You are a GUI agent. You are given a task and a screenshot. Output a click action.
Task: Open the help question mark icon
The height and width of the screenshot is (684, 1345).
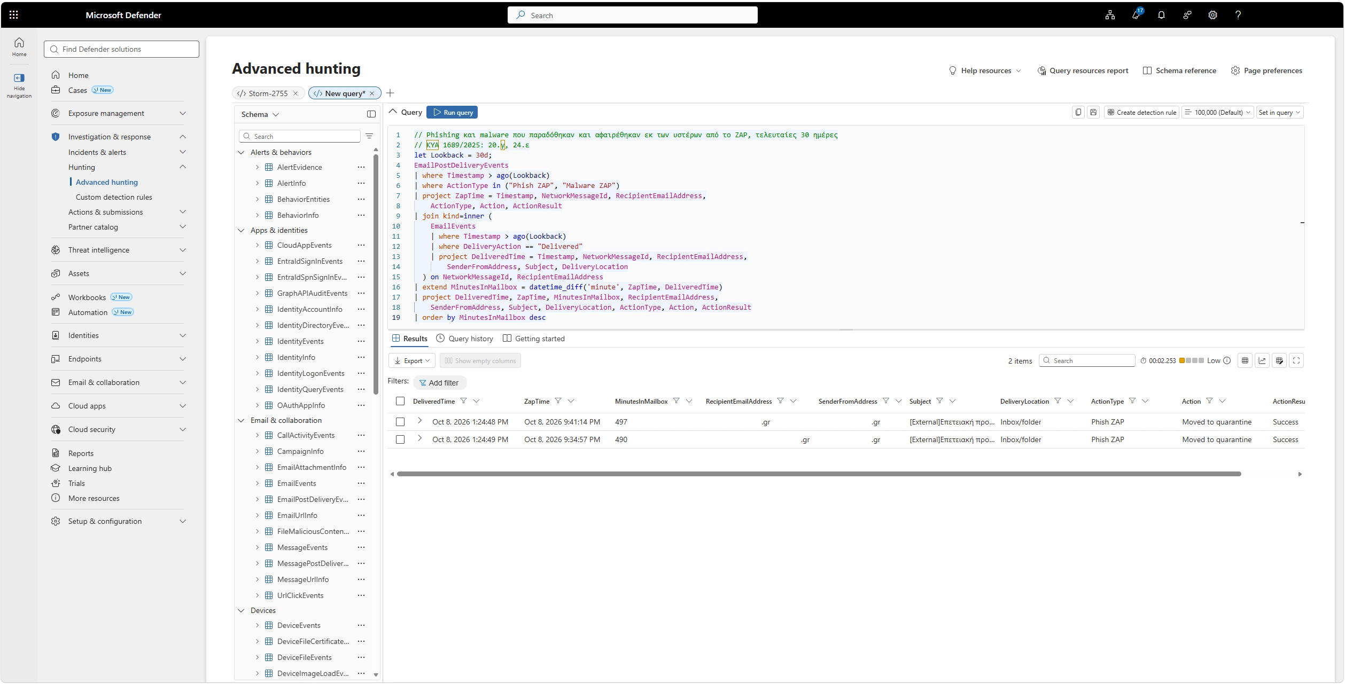[1238, 15]
